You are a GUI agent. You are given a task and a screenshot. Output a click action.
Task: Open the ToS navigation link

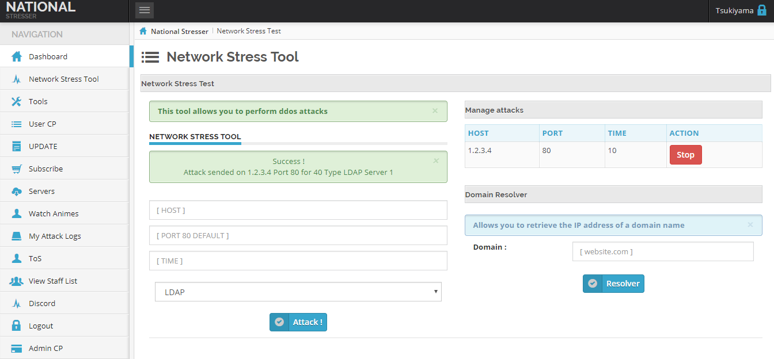pyautogui.click(x=35, y=258)
